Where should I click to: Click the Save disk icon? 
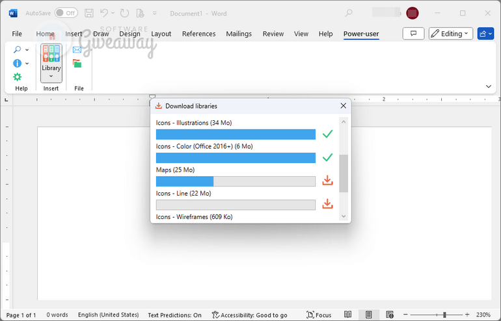89,13
